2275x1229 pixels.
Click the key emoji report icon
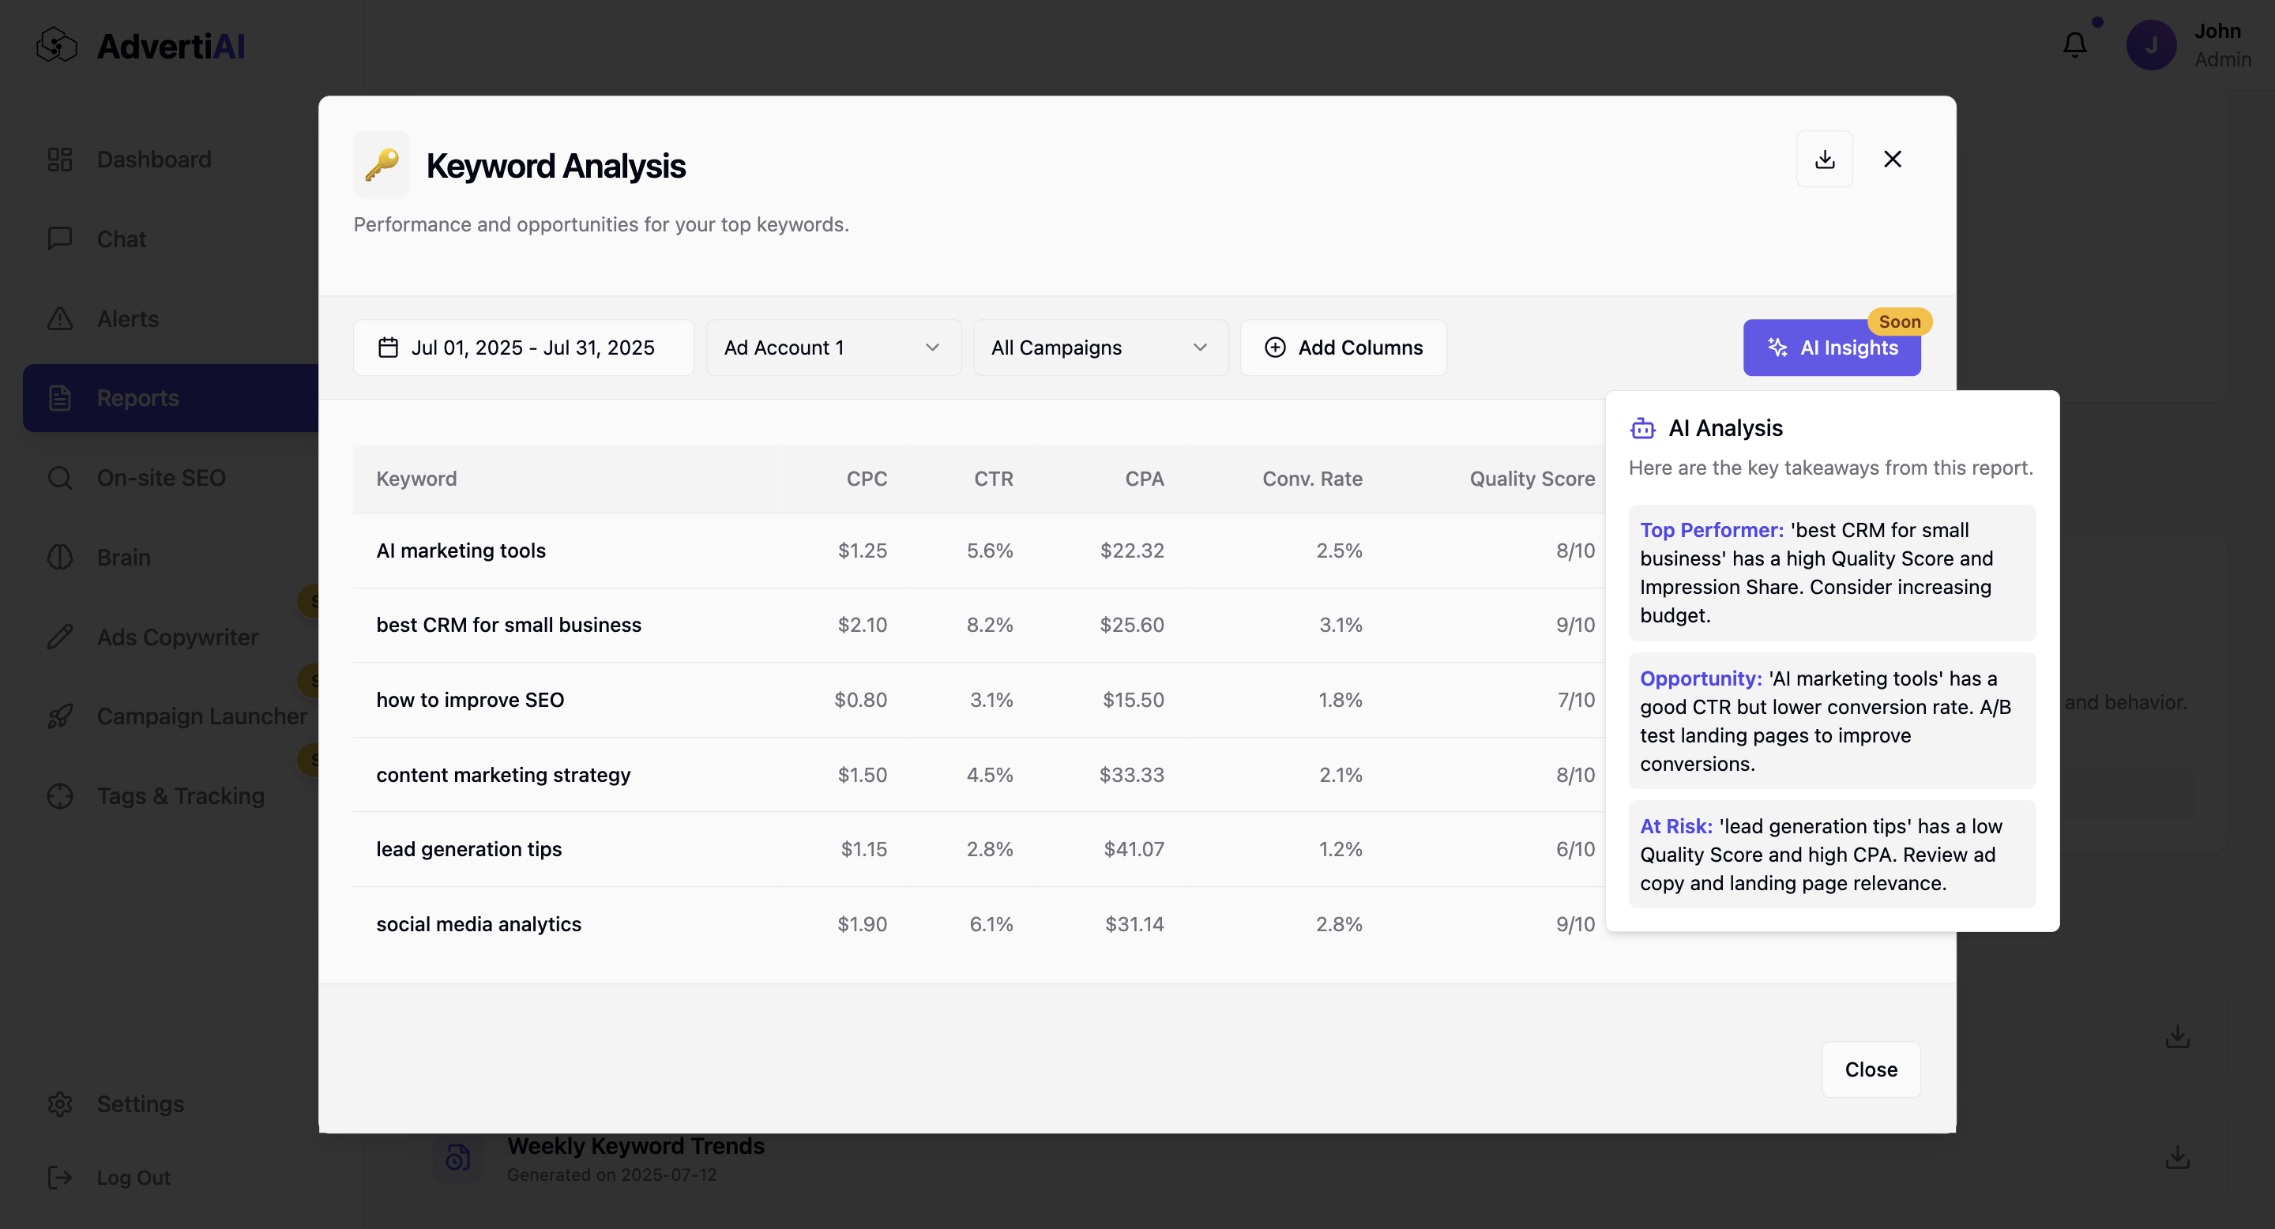tap(382, 165)
